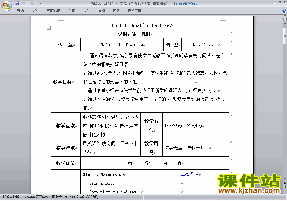287x201 pixels.
Task: Open the 审阅 ribbon tab
Action: [101, 11]
